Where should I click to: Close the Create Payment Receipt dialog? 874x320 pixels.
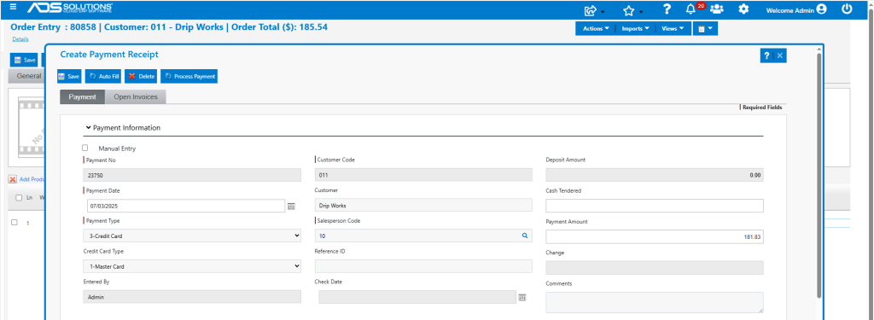[x=780, y=55]
